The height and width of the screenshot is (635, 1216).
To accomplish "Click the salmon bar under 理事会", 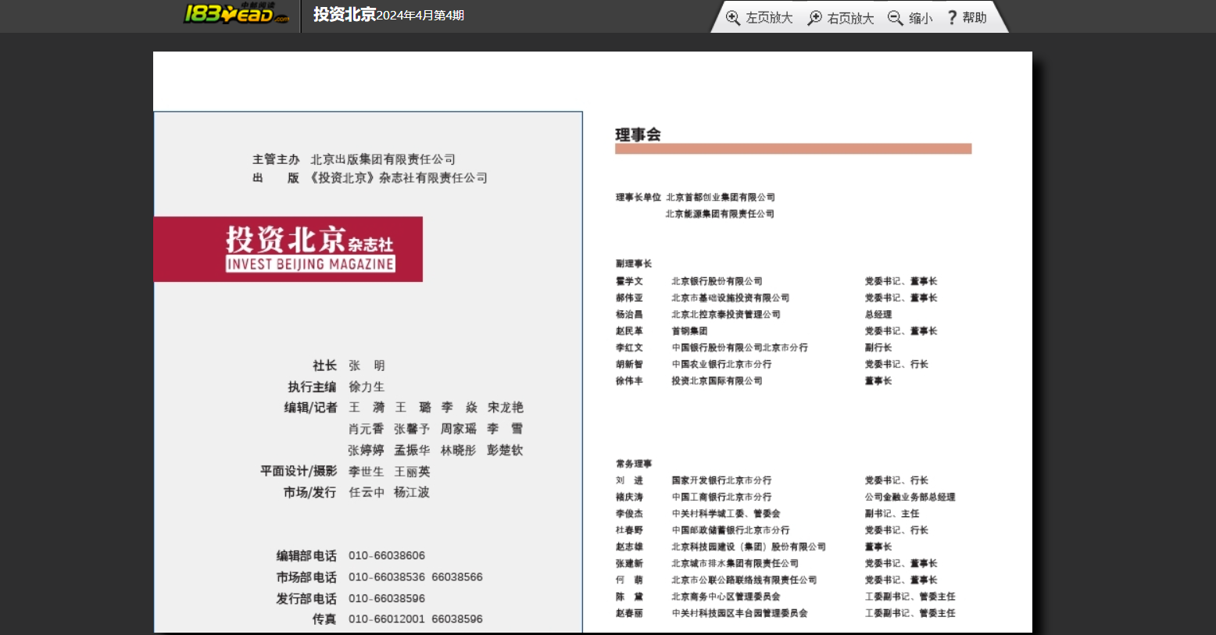I will tap(793, 148).
